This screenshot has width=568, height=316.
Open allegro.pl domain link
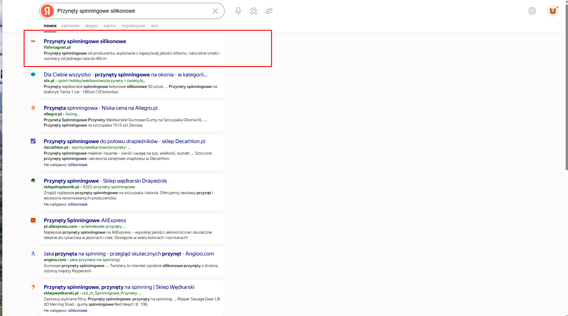pos(53,114)
